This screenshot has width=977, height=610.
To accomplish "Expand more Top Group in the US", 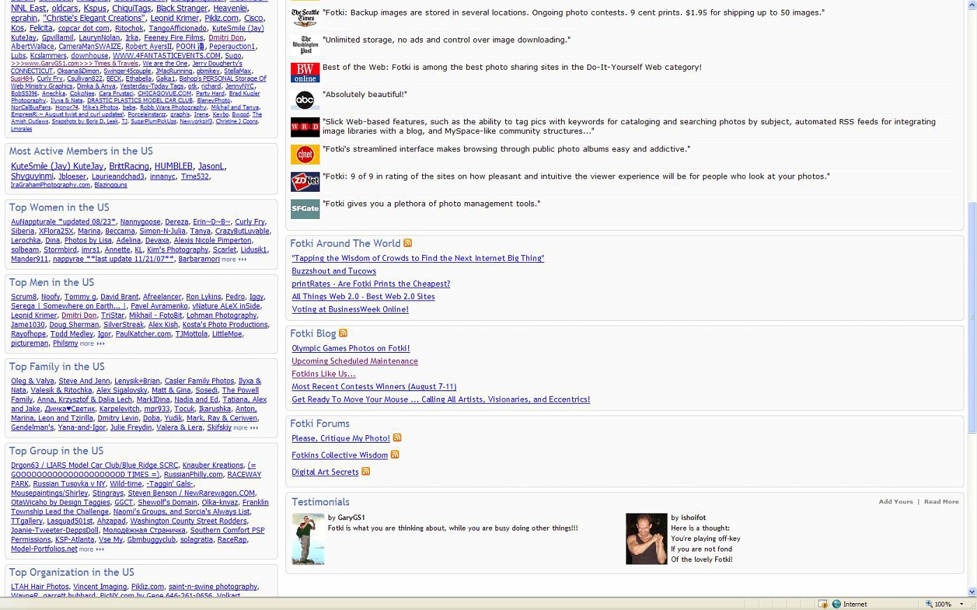I will click(x=91, y=549).
